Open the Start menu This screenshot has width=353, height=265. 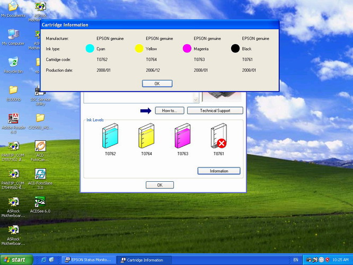pos(16,260)
